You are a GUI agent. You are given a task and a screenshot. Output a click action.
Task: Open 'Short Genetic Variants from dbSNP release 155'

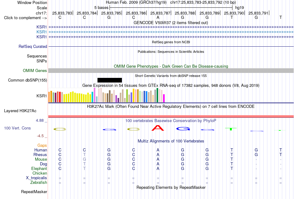pos(171,76)
